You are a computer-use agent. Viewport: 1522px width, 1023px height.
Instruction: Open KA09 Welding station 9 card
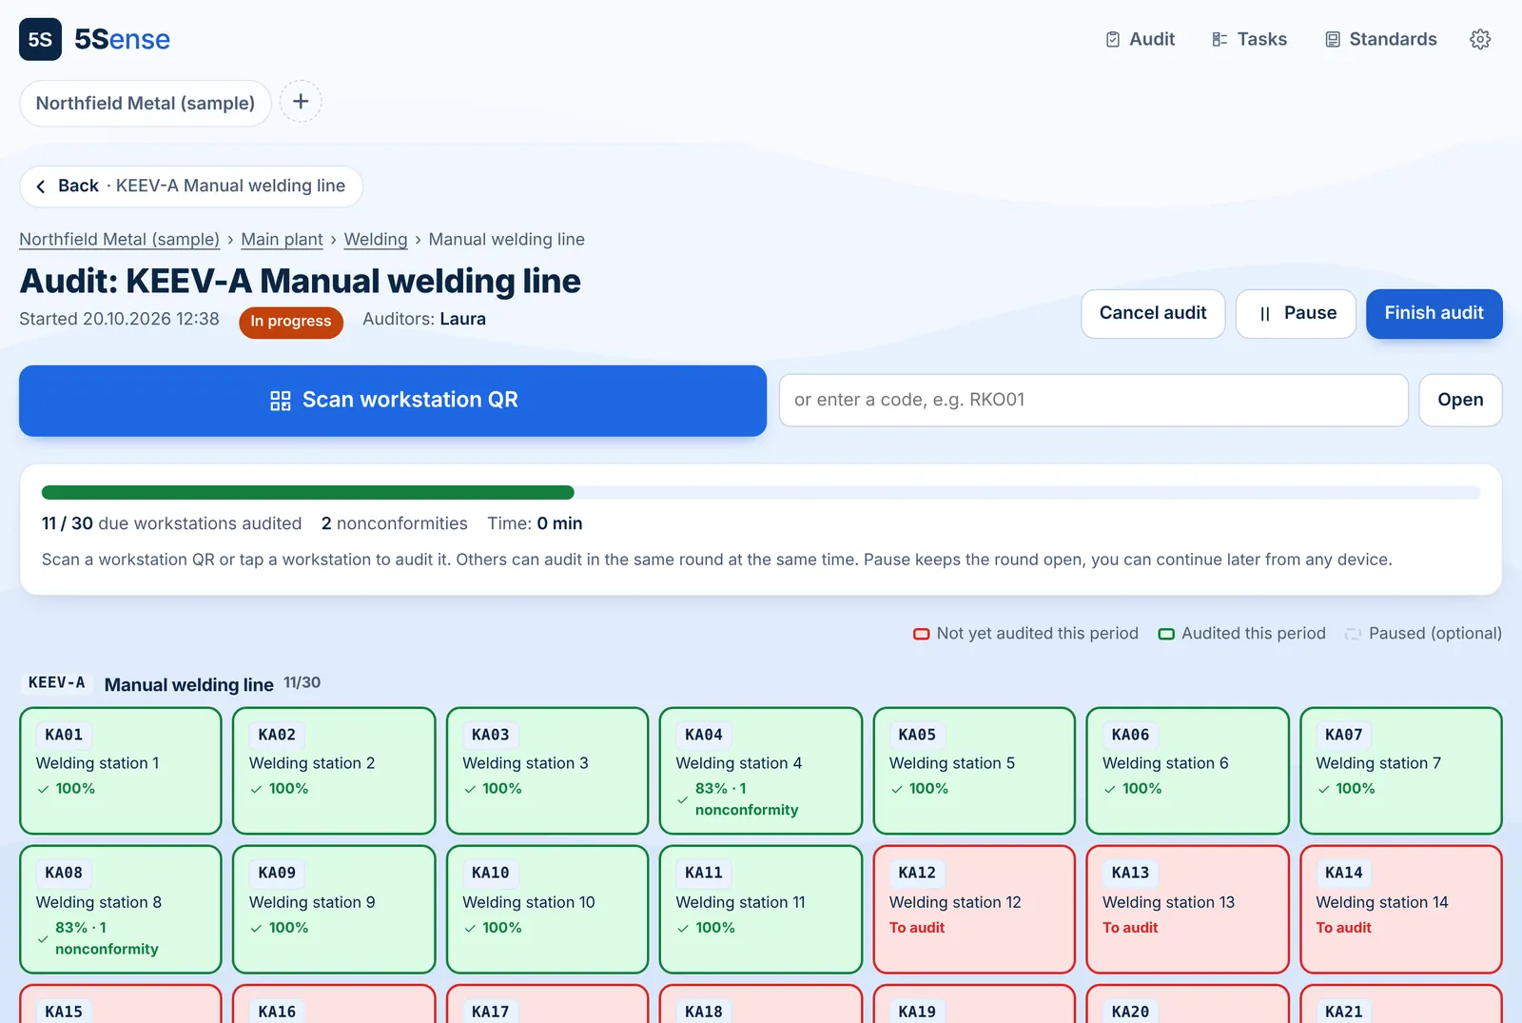334,909
